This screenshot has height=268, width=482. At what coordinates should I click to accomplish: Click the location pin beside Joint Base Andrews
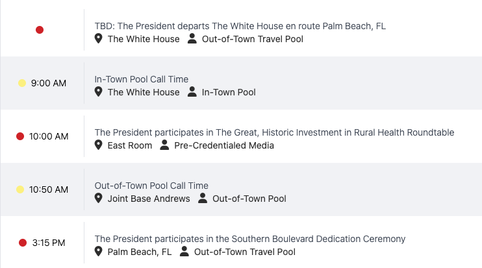pos(99,199)
